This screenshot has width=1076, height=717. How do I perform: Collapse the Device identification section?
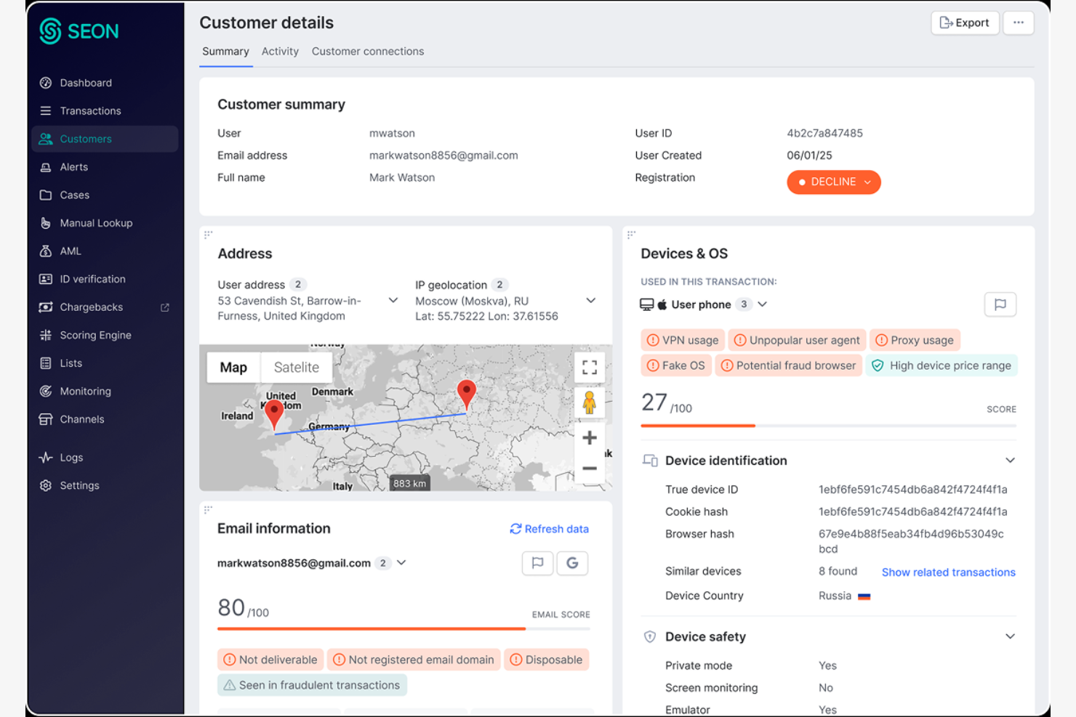pyautogui.click(x=1010, y=461)
